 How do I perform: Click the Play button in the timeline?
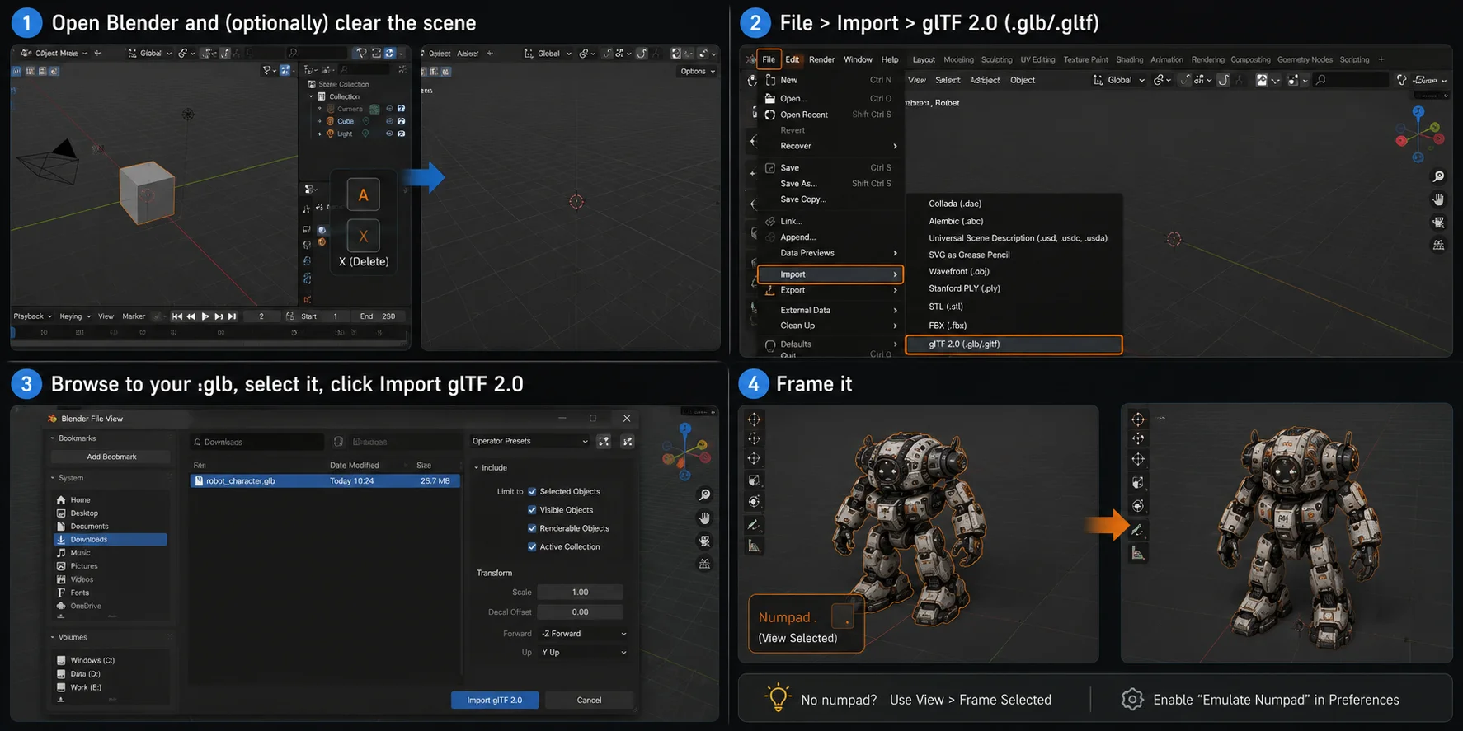coord(205,316)
